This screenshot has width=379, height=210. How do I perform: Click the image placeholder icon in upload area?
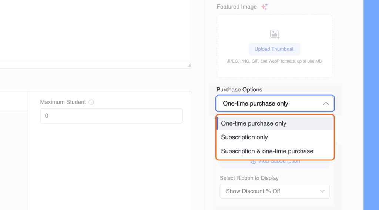click(275, 34)
